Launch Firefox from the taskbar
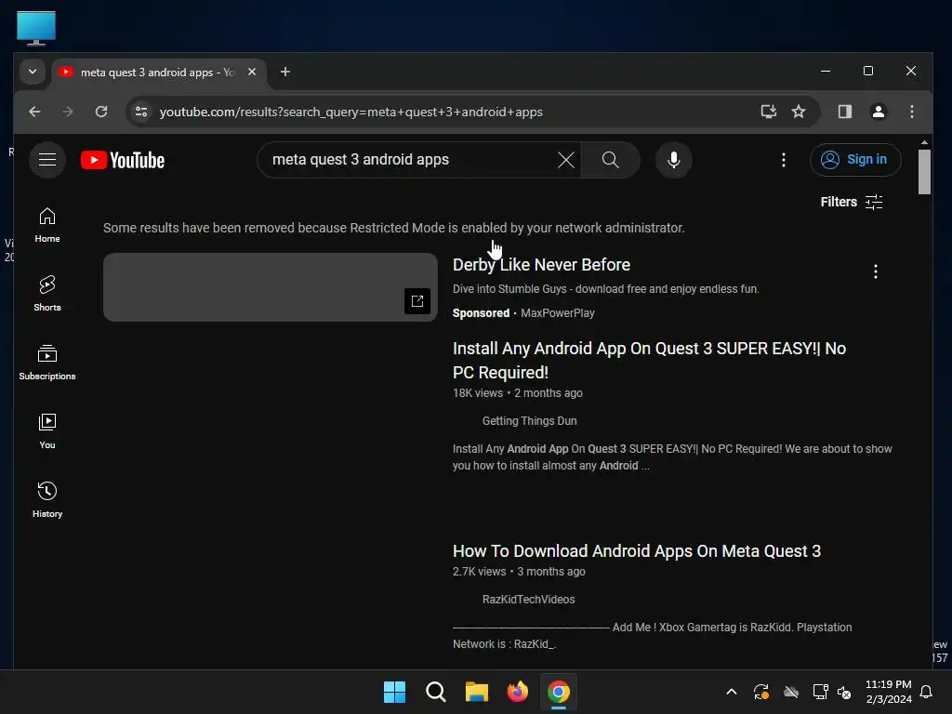The width and height of the screenshot is (952, 714). coord(517,692)
